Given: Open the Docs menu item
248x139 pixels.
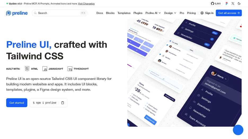Looking at the screenshot, I should [100, 13].
